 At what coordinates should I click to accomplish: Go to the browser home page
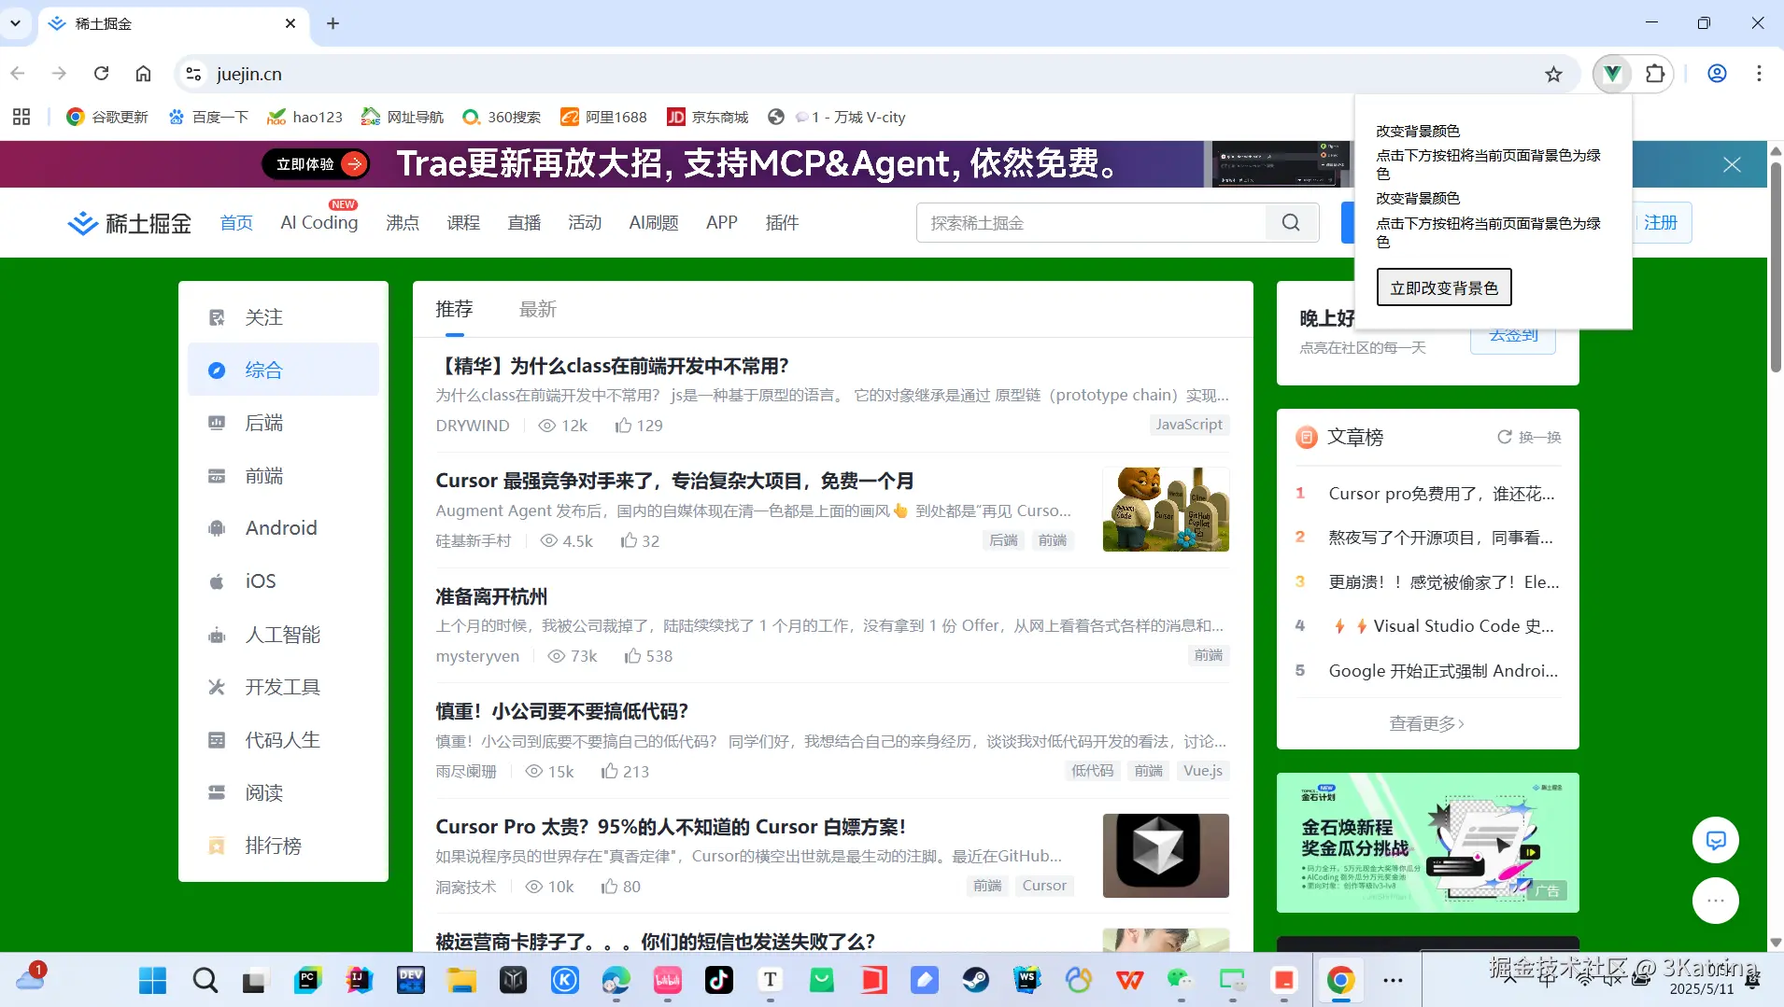point(143,74)
